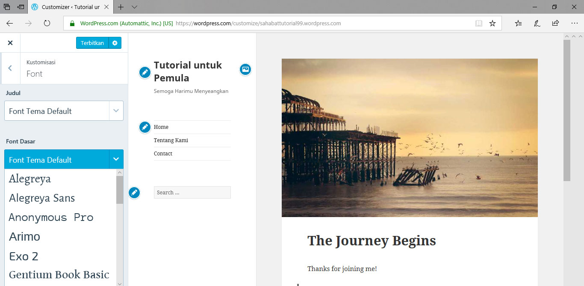Pick the Exo 2 font
Viewport: 584px width, 286px height.
[24, 256]
